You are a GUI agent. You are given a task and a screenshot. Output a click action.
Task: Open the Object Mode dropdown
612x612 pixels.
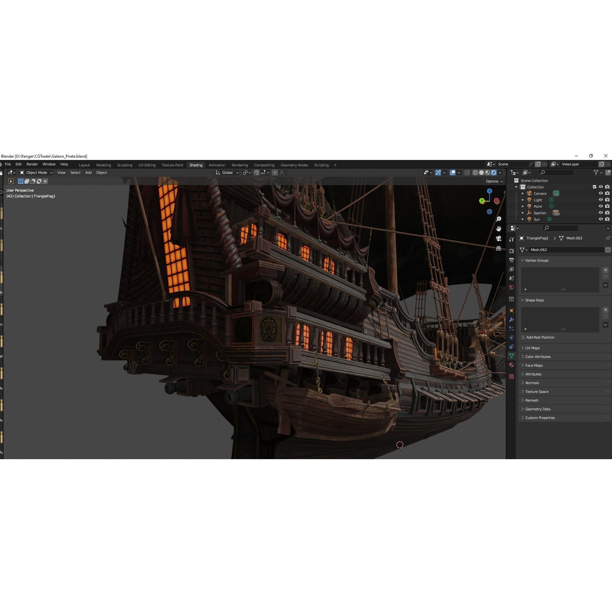(x=37, y=173)
